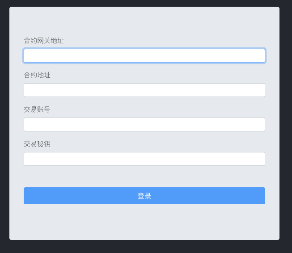Click into the 交易账号 input field

pyautogui.click(x=144, y=124)
